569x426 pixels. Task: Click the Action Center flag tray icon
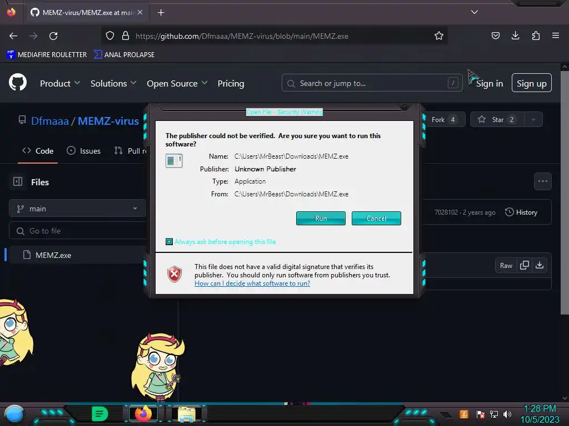[x=481, y=414]
